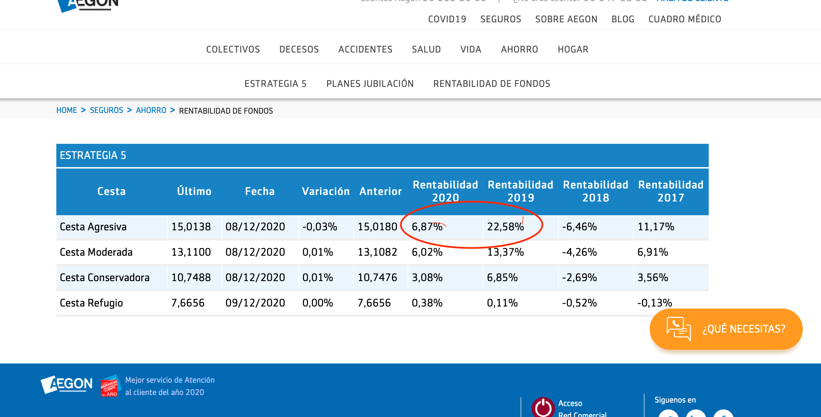The width and height of the screenshot is (821, 417).
Task: Click the 6,87% cell for Cesta Agresiva
Action: (x=427, y=227)
